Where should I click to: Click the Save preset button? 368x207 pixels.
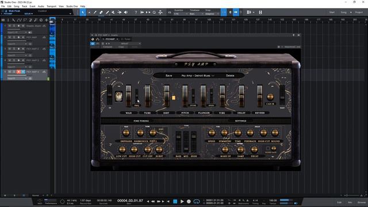168,75
